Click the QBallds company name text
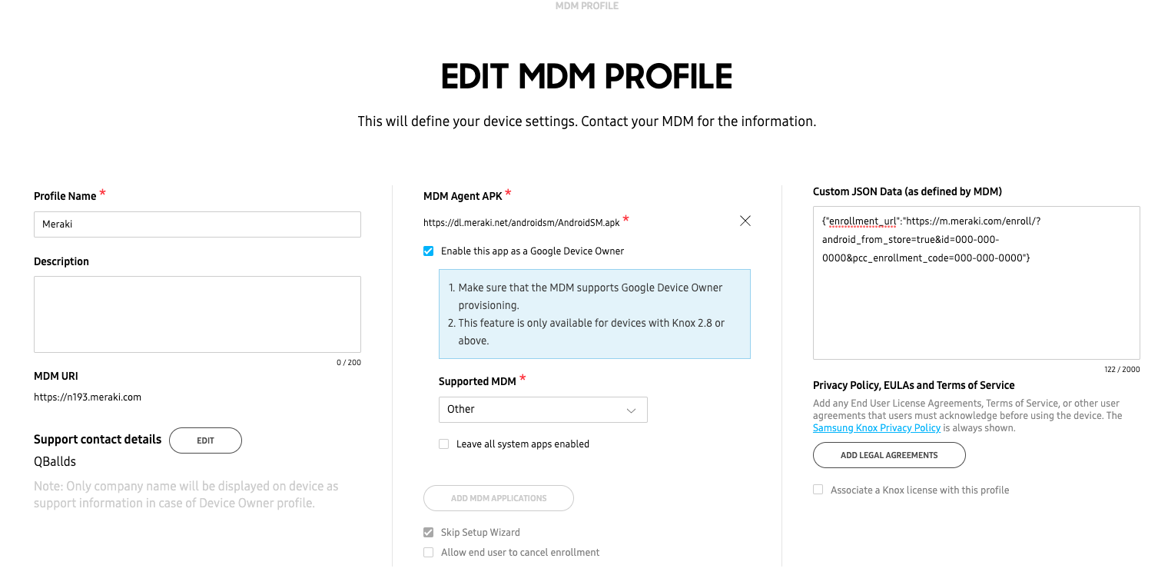Image resolution: width=1168 pixels, height=575 pixels. click(x=55, y=462)
